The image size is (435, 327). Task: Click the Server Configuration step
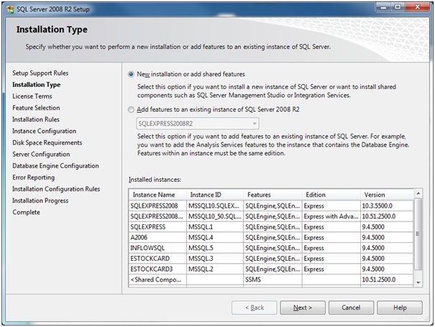pos(41,155)
